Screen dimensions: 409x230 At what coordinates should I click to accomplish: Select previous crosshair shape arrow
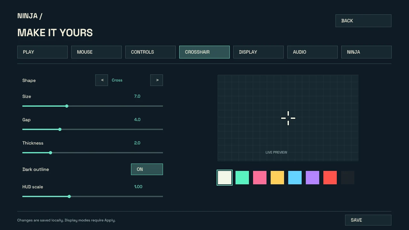click(x=102, y=80)
